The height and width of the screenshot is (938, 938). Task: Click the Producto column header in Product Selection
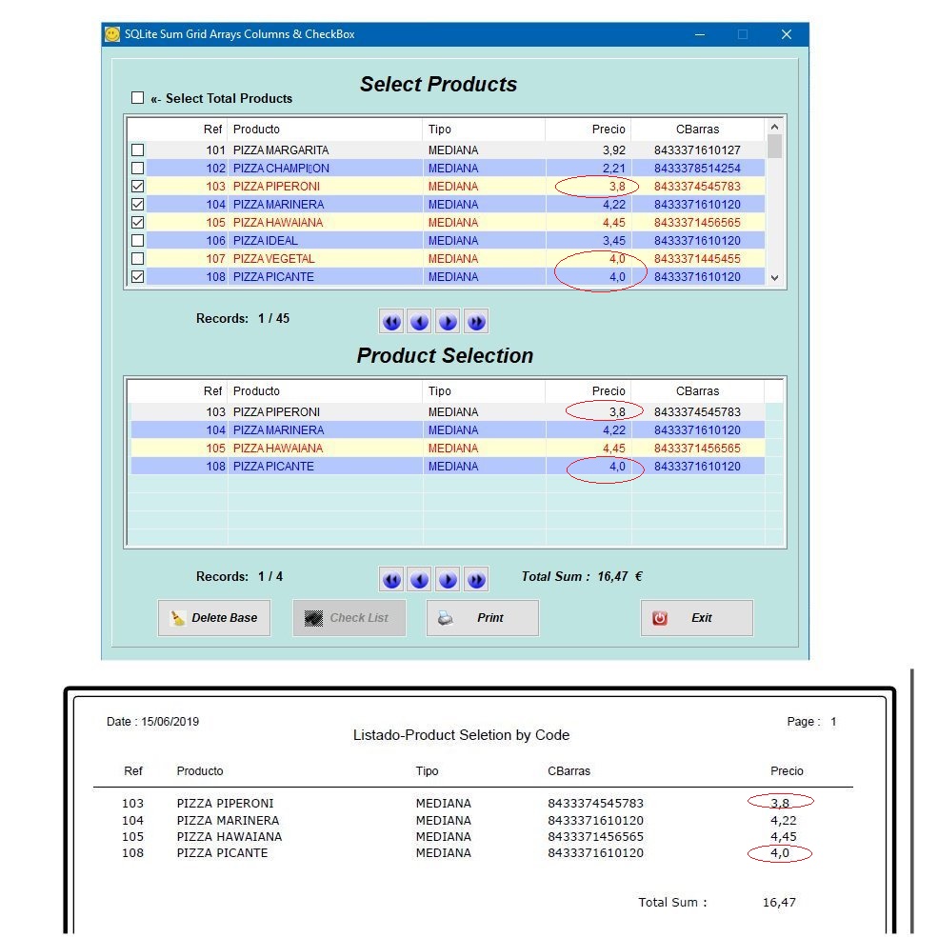324,391
